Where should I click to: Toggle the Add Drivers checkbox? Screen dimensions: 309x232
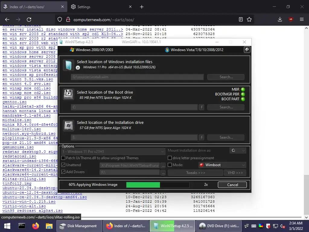click(63, 172)
